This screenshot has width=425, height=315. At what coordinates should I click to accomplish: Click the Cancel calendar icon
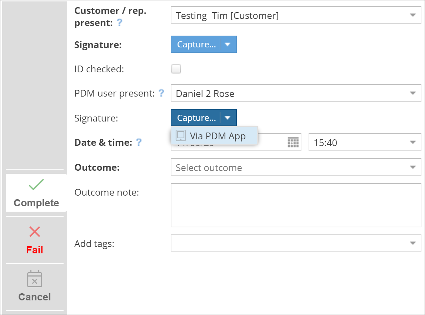(x=35, y=279)
